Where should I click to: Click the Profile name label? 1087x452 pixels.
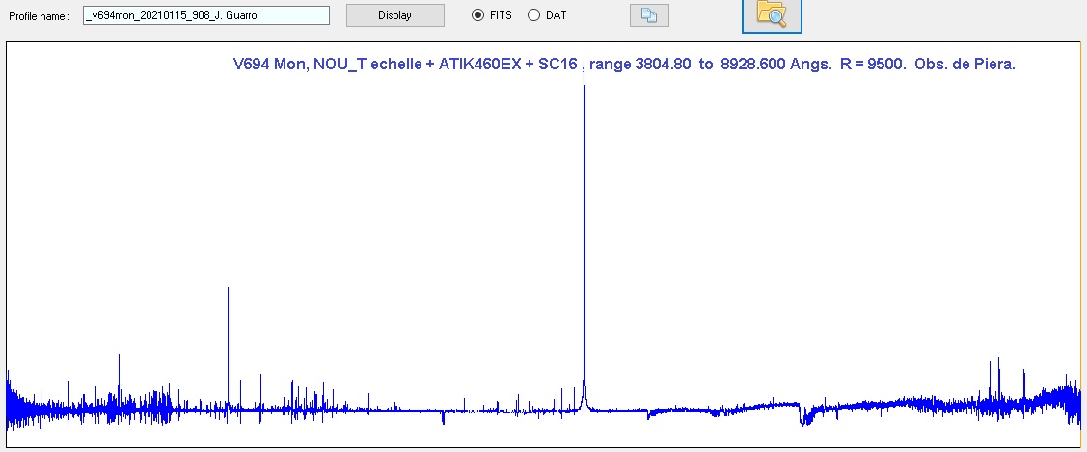pyautogui.click(x=40, y=16)
